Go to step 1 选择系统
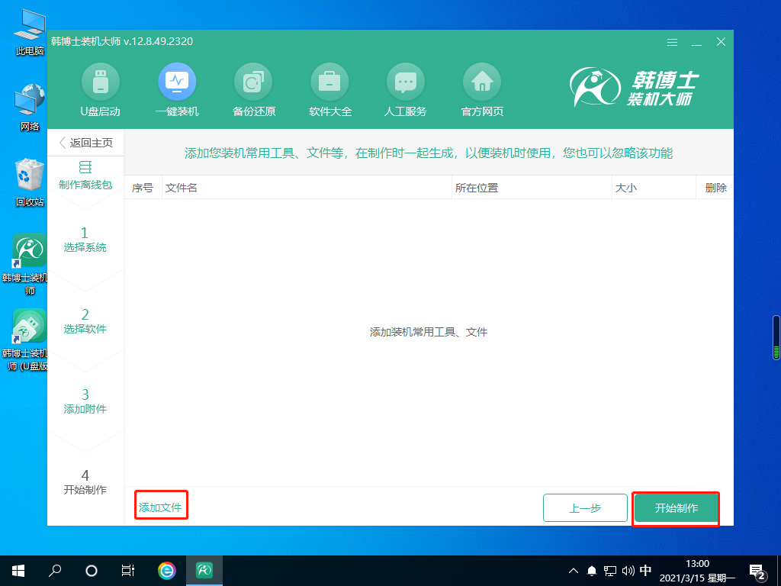781x586 pixels. tap(85, 240)
